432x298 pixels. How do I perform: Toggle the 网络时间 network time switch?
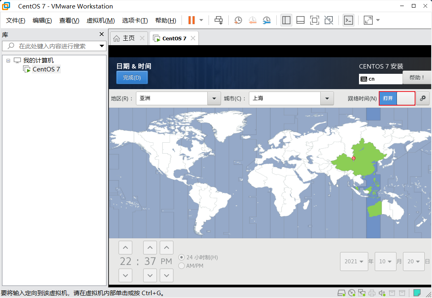[x=397, y=98]
